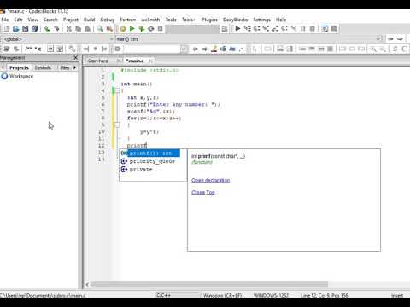Select the Workspace tree node
Image resolution: width=410 pixels, height=307 pixels.
coord(21,76)
